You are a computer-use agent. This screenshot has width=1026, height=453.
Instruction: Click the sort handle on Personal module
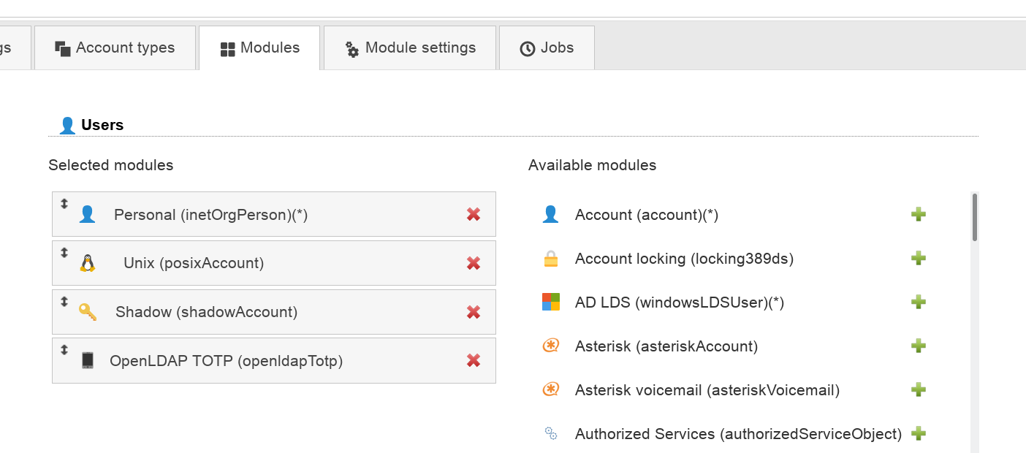[x=64, y=204]
